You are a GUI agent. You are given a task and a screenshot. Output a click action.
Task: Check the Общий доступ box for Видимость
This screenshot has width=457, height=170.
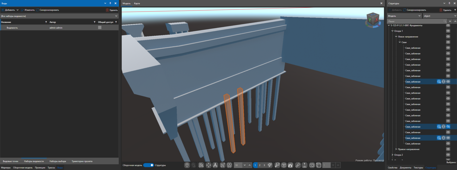[100, 28]
